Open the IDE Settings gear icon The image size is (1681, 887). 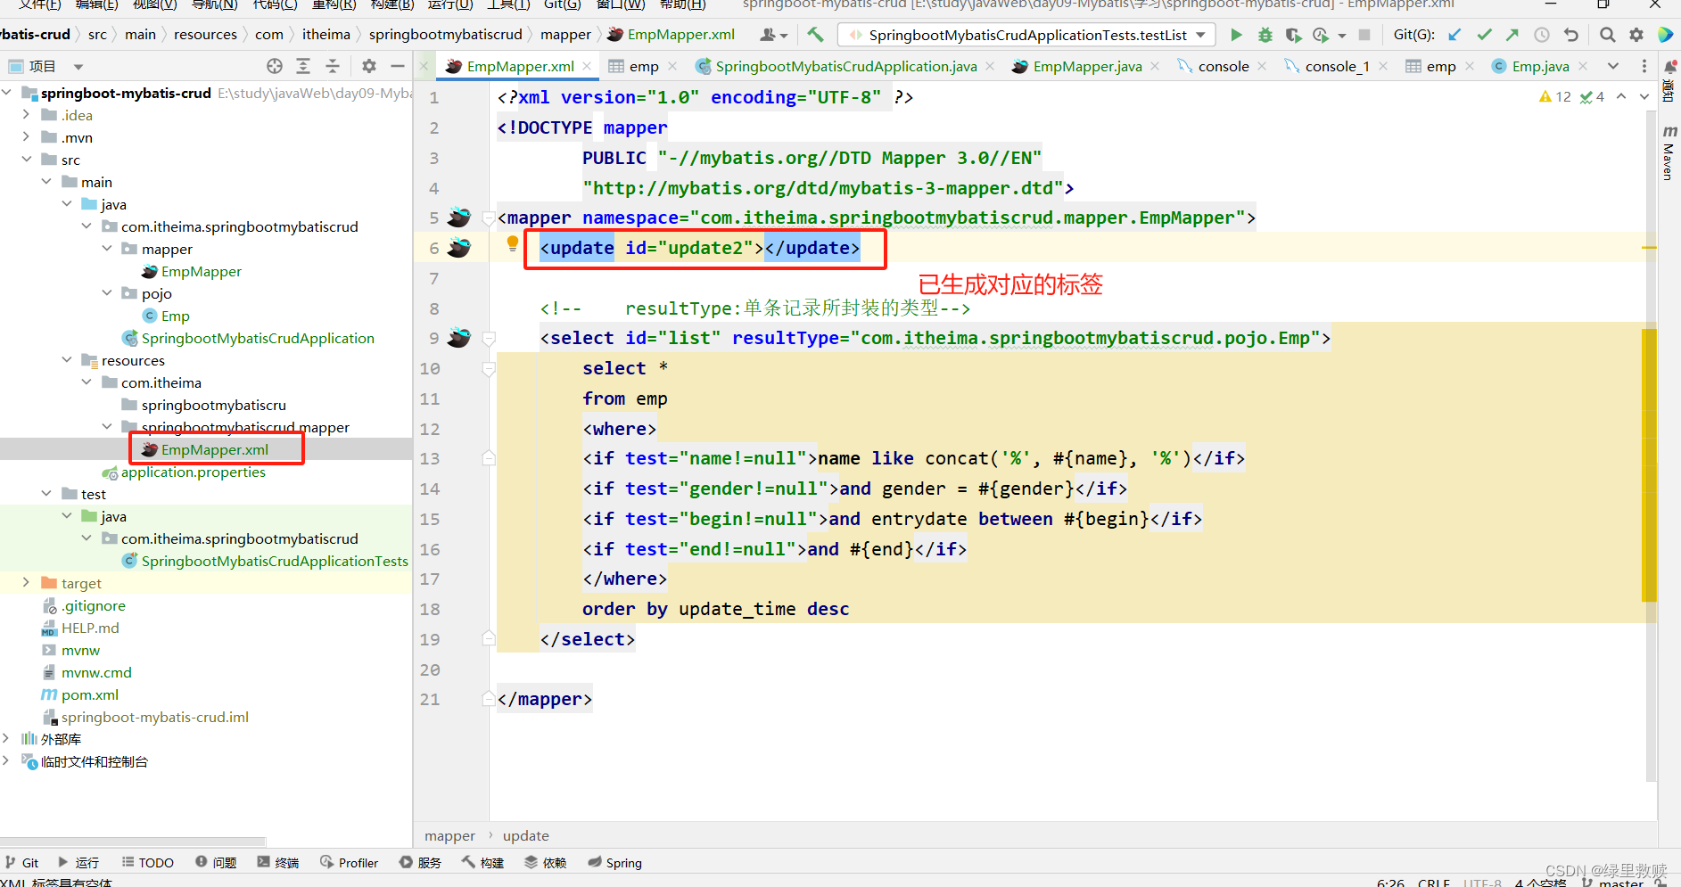(1636, 35)
